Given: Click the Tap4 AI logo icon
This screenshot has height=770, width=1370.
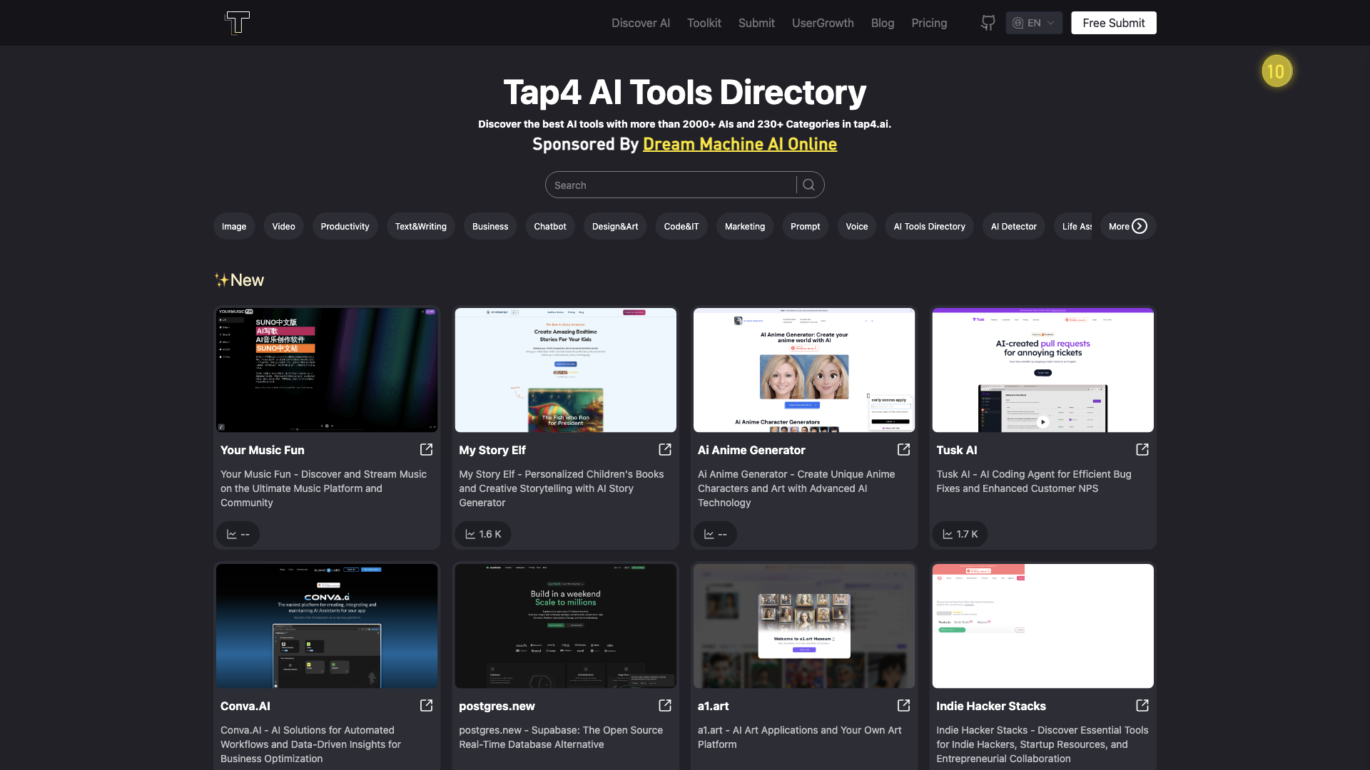Looking at the screenshot, I should [237, 23].
